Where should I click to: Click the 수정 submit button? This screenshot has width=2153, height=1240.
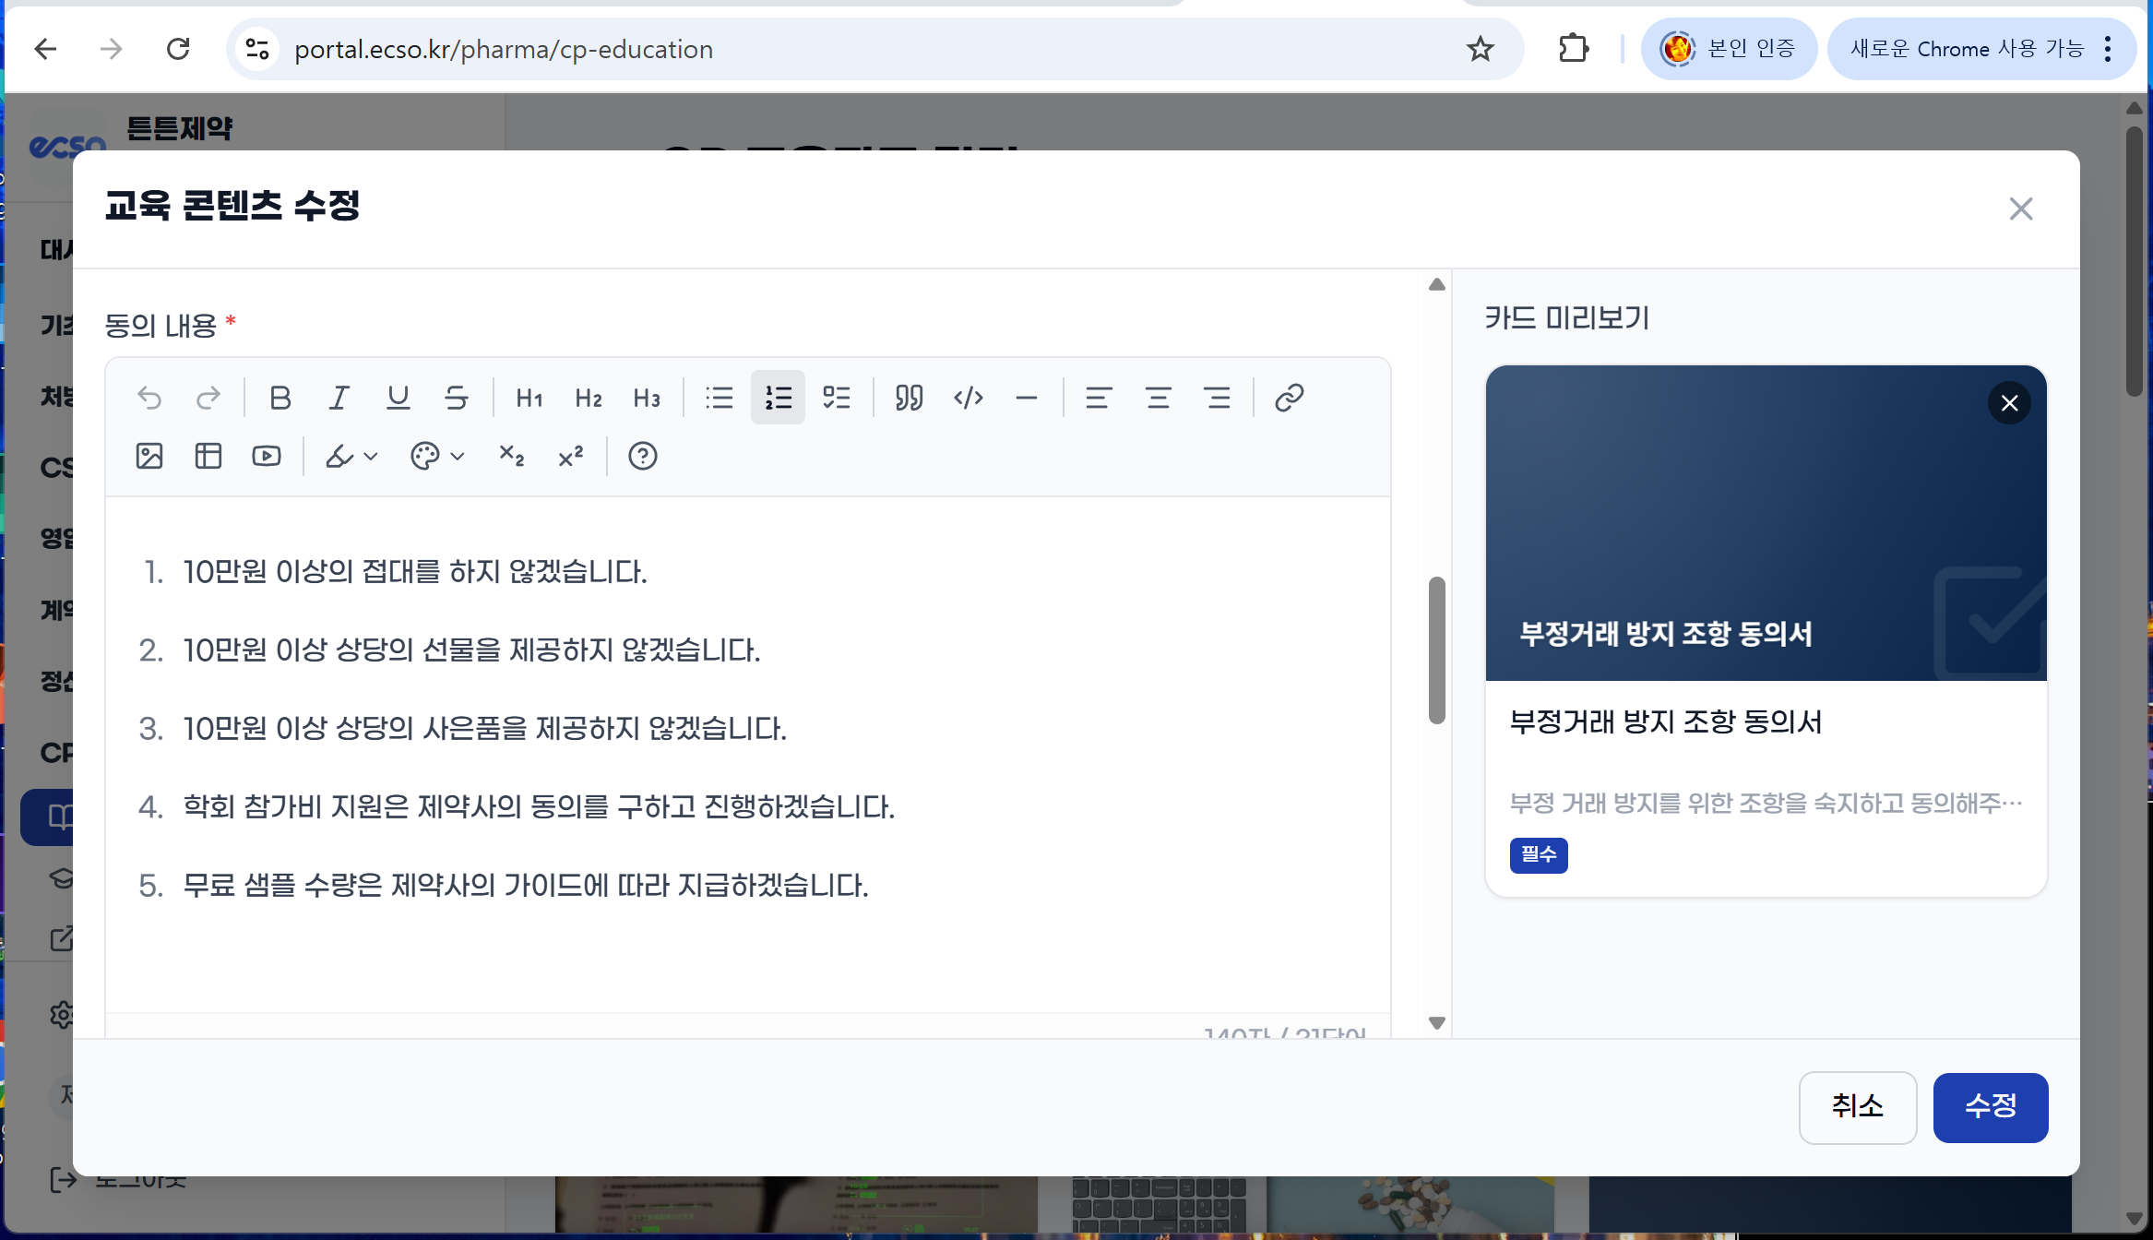pyautogui.click(x=1990, y=1106)
